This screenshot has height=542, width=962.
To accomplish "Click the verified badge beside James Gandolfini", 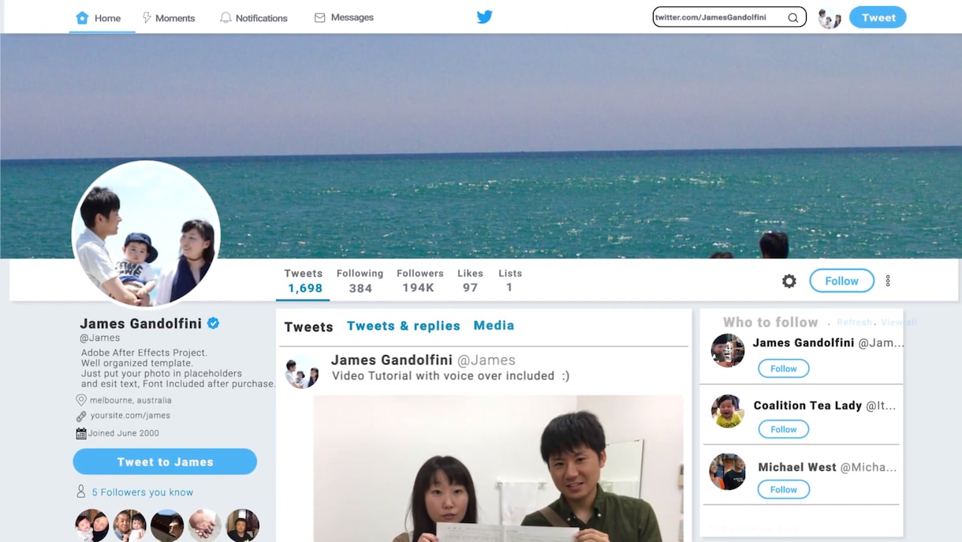I will click(x=213, y=323).
